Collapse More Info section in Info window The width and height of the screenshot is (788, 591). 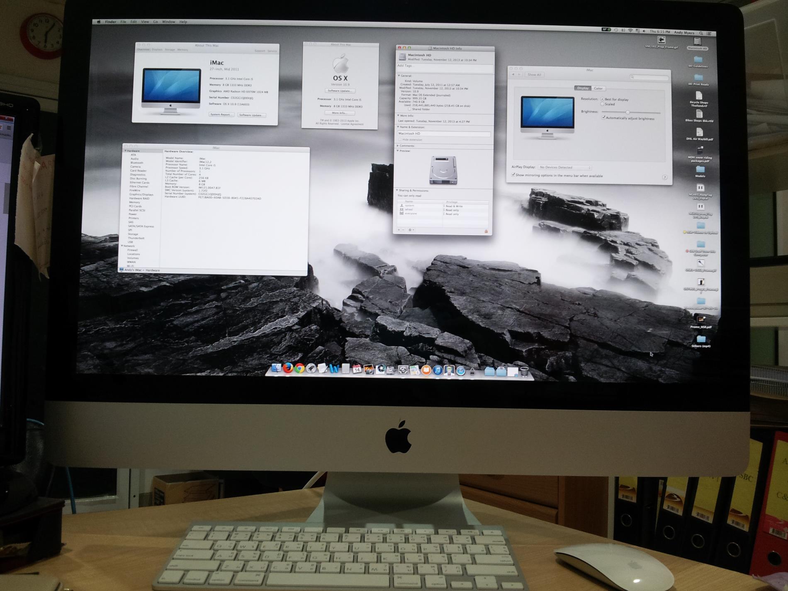[398, 115]
